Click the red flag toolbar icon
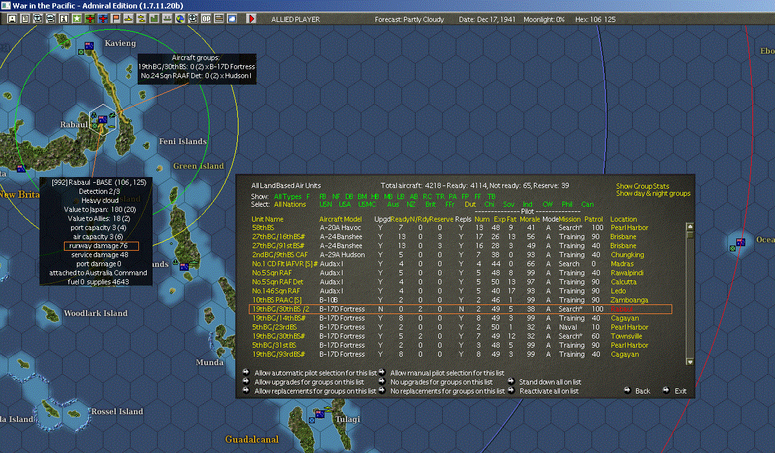775x453 pixels. [x=116, y=19]
